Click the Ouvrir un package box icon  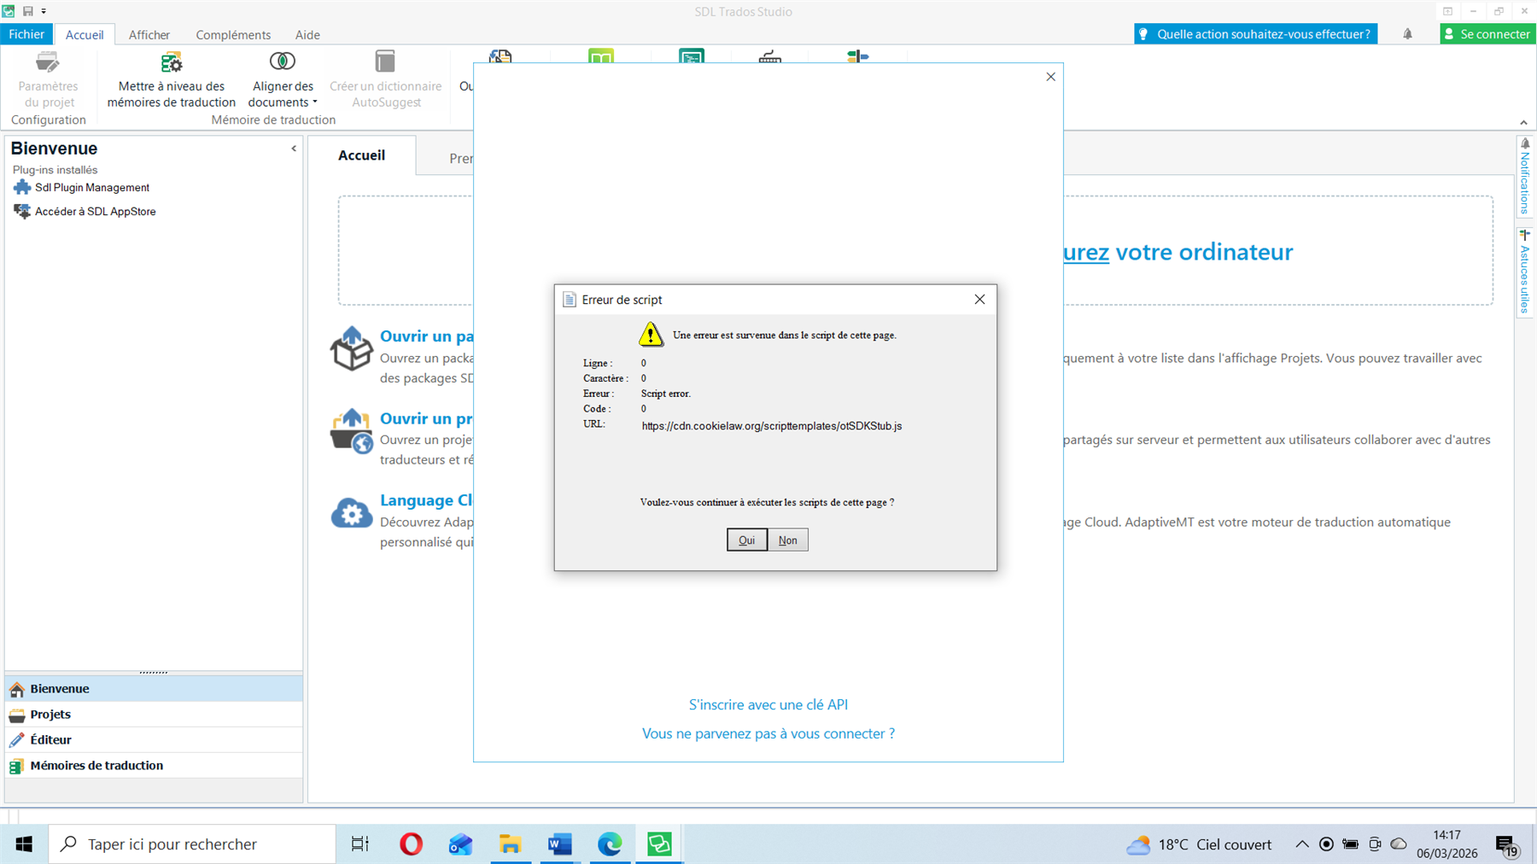(x=351, y=350)
